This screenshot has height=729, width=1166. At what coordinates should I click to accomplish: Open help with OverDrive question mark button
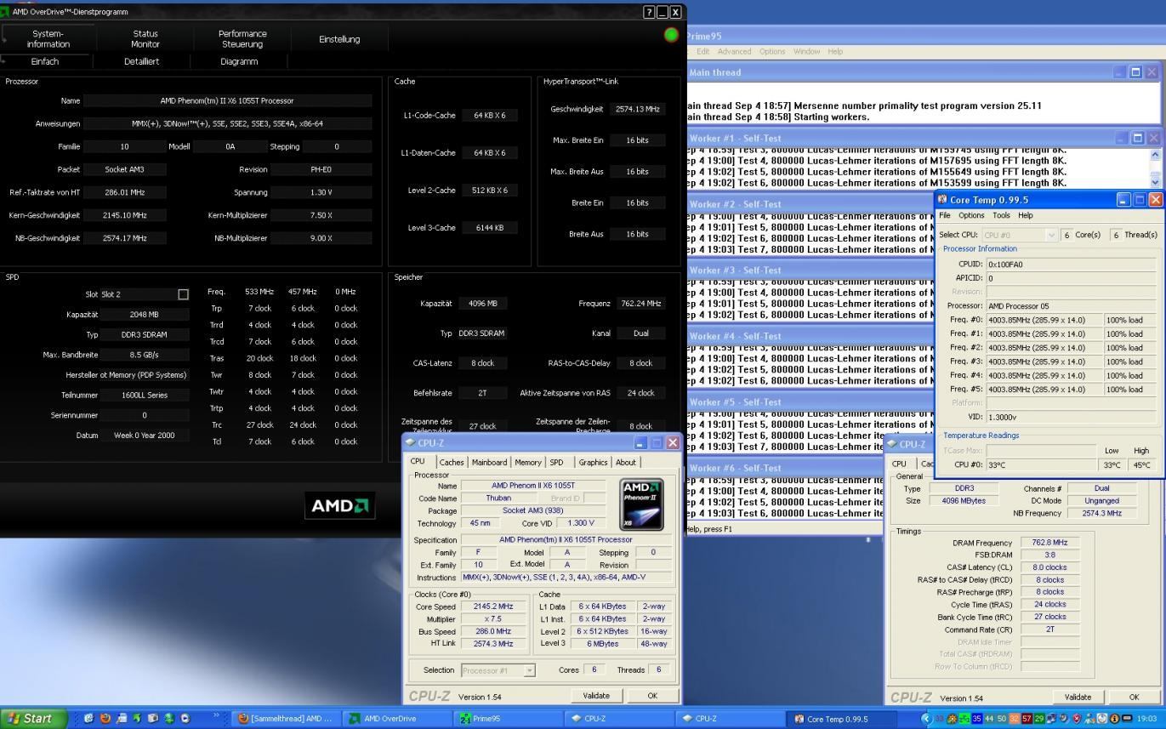point(649,12)
